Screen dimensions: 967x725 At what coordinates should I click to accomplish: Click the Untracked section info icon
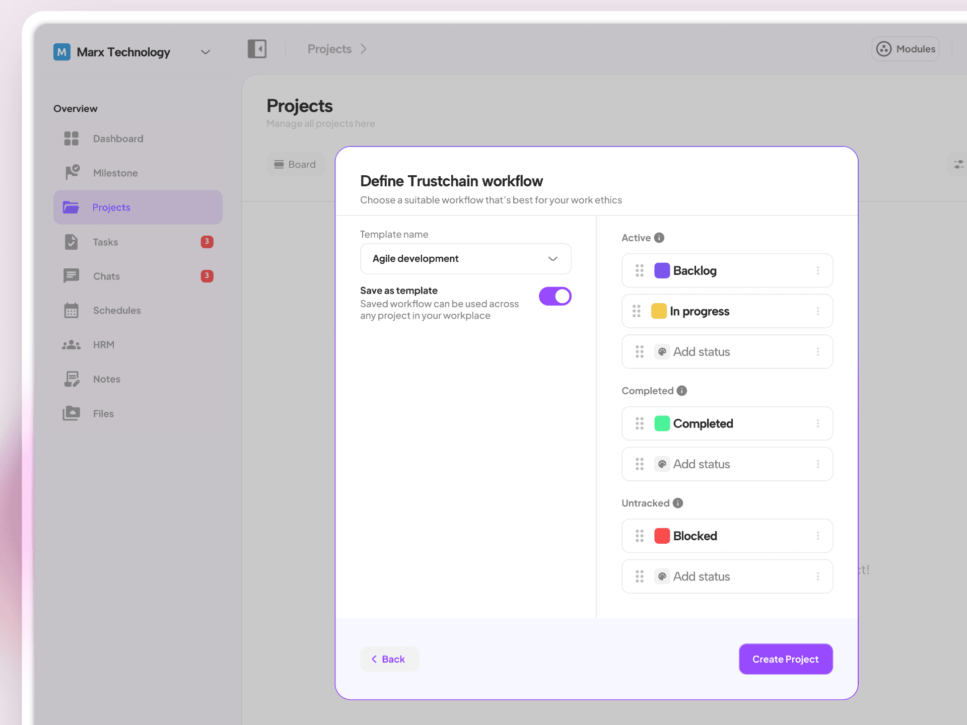pyautogui.click(x=678, y=503)
